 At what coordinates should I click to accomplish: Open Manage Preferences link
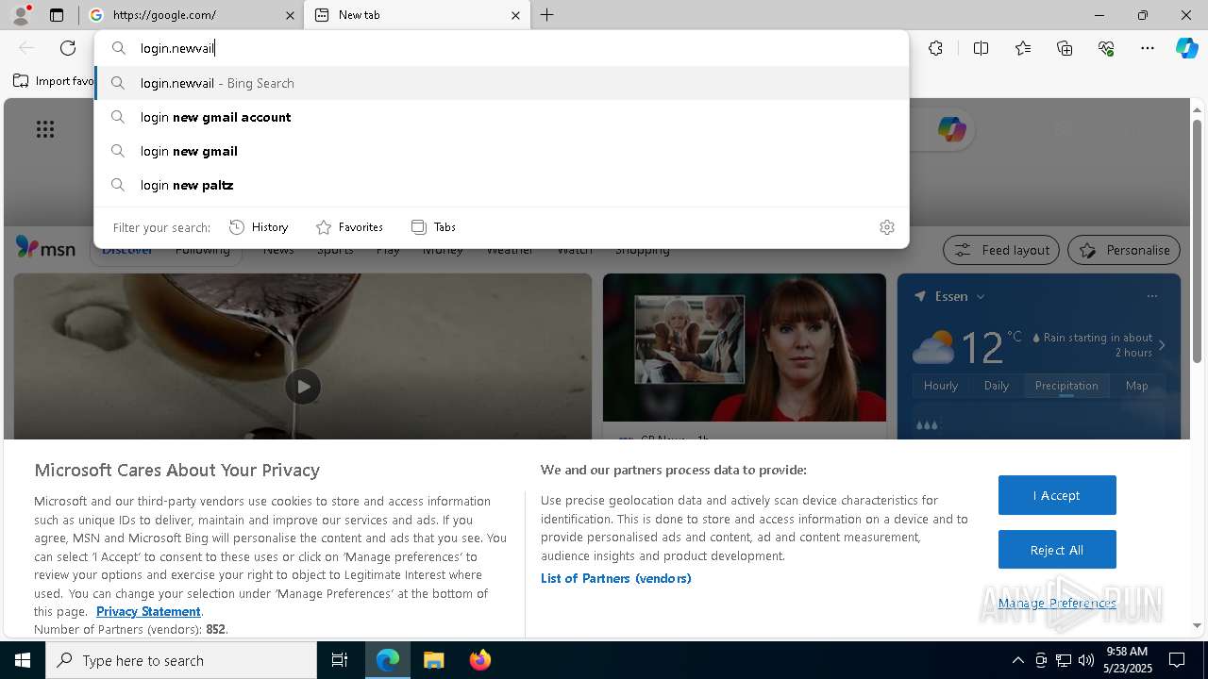[1057, 603]
